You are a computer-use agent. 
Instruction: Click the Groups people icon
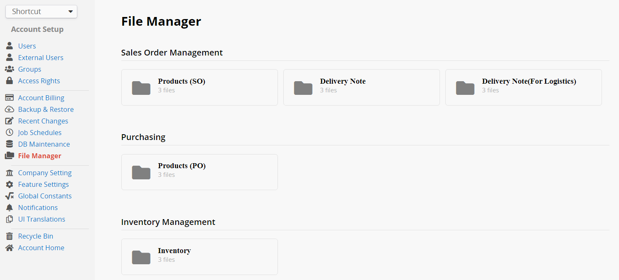coord(9,69)
